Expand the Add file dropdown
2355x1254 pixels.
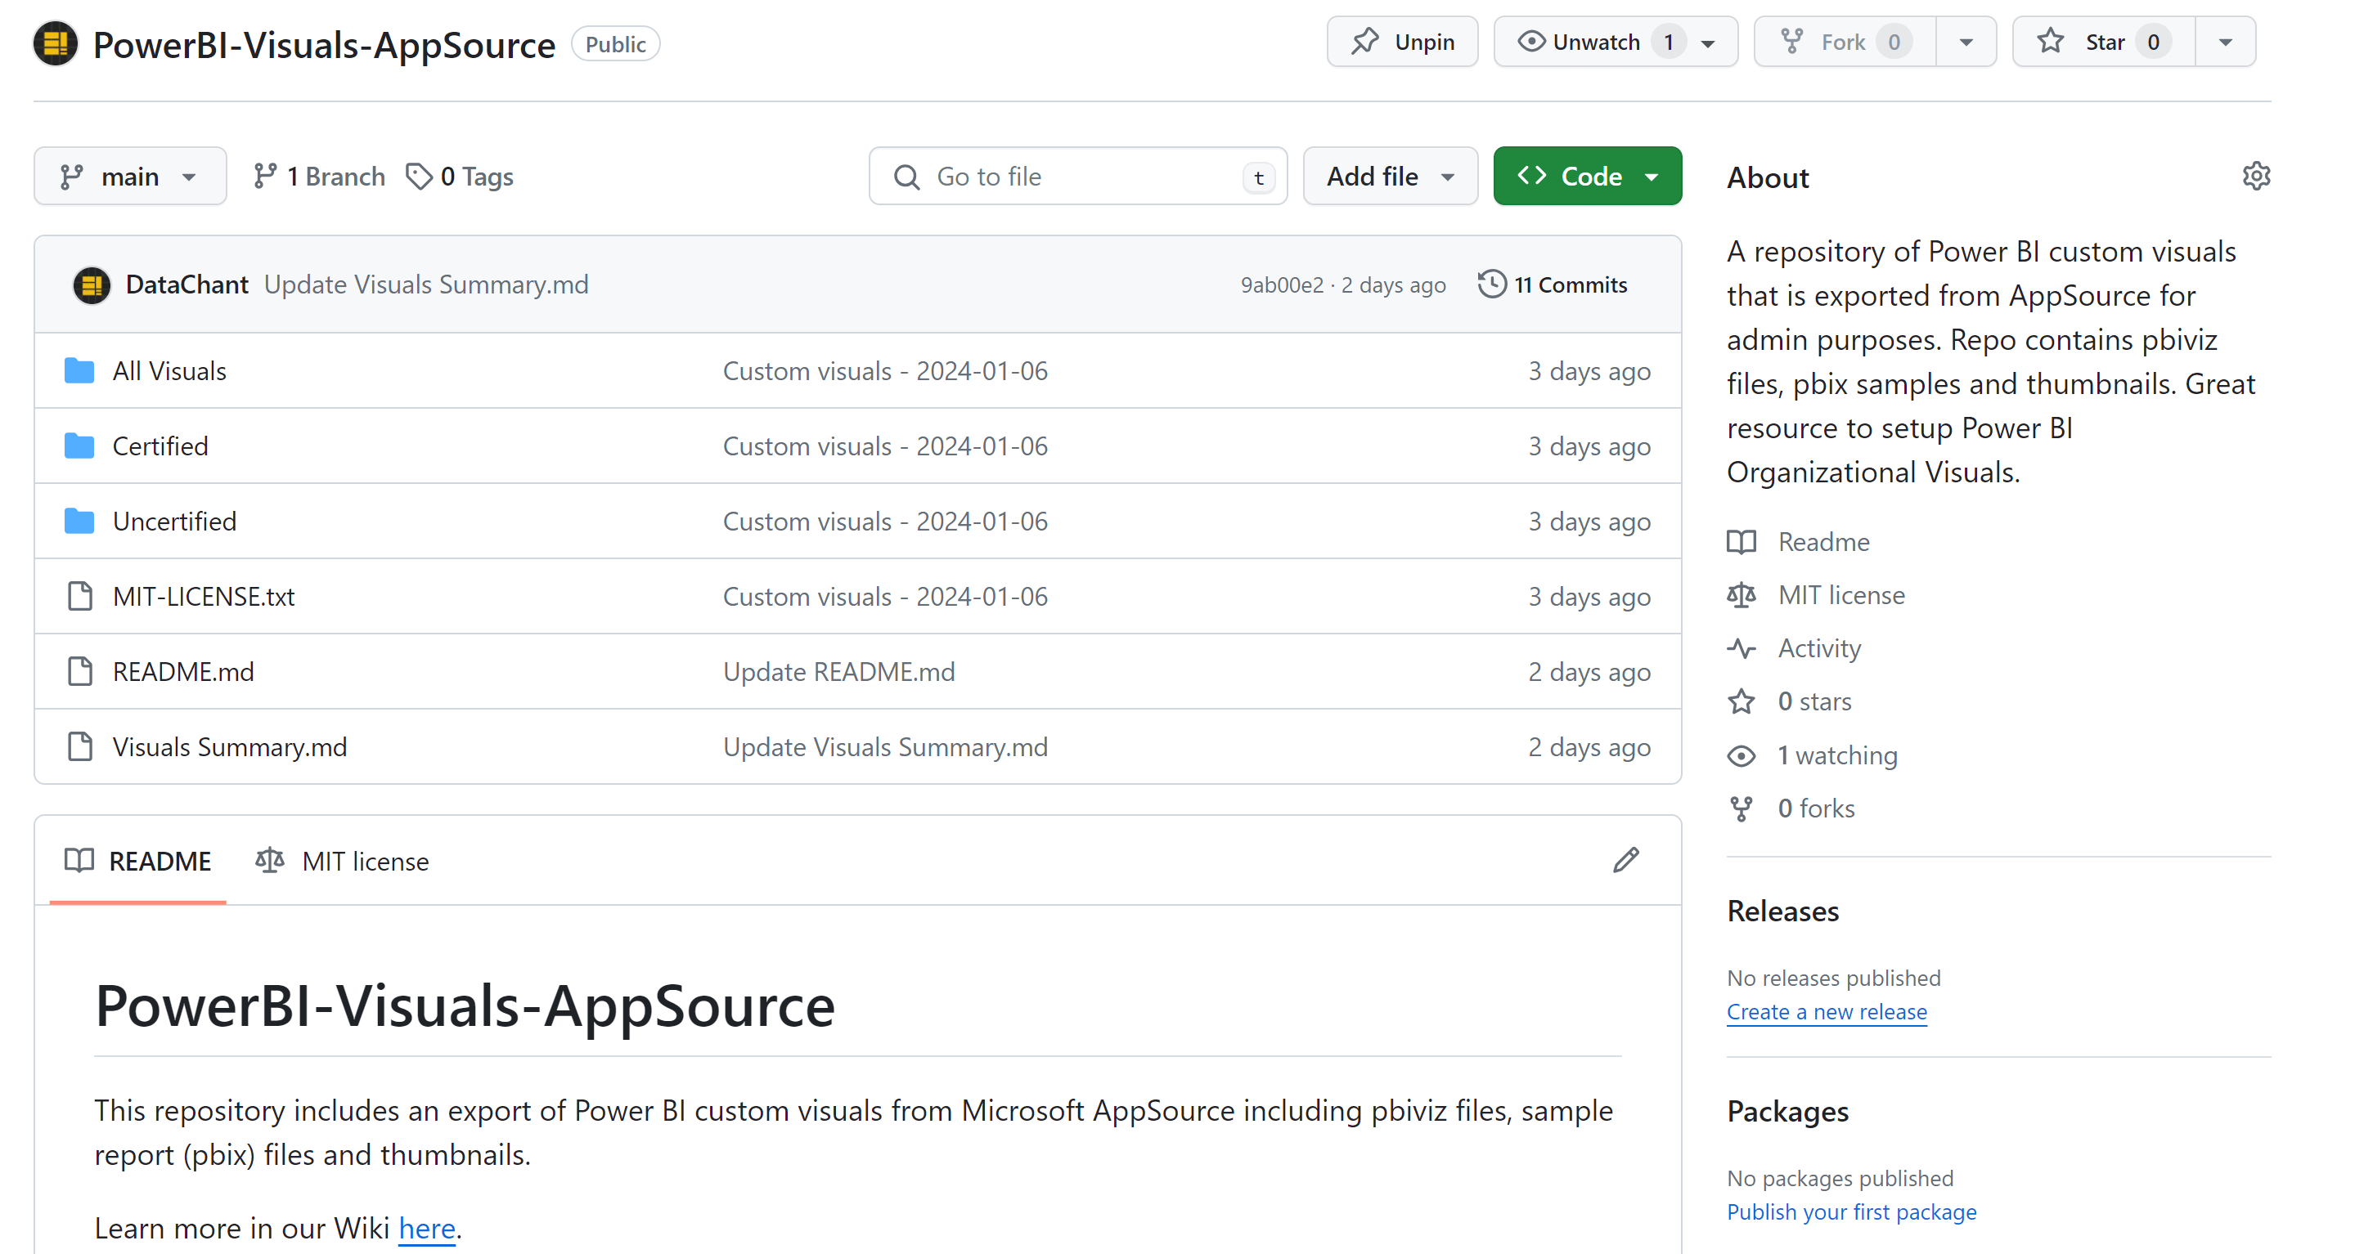pyautogui.click(x=1389, y=177)
